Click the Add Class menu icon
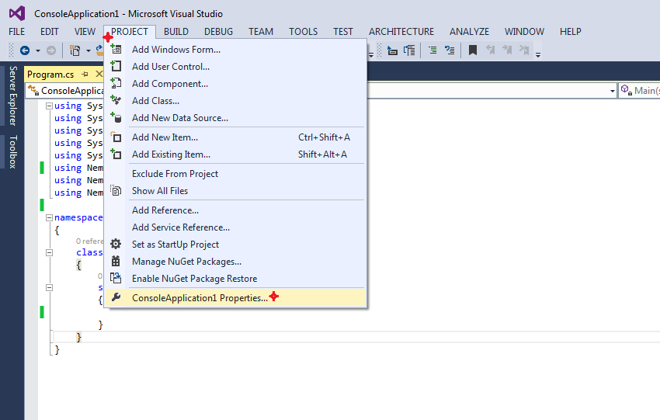Viewport: 660px width, 420px height. coord(116,100)
